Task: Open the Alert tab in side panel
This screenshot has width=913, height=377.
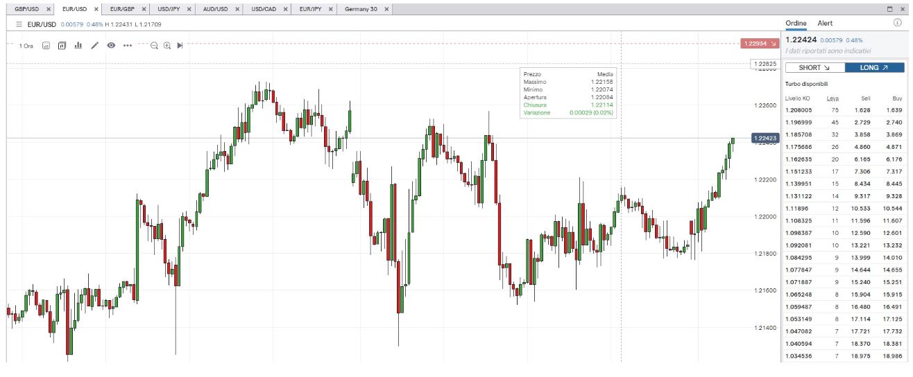Action: [825, 23]
